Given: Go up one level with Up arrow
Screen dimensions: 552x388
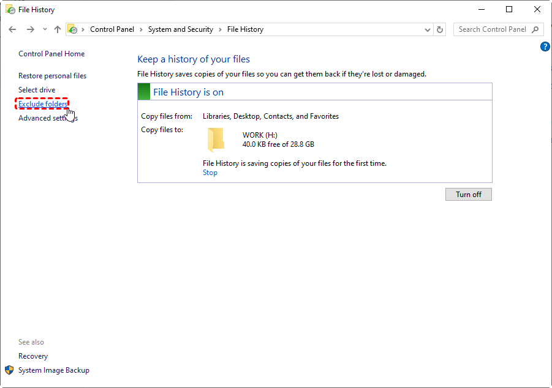Looking at the screenshot, I should (x=58, y=29).
